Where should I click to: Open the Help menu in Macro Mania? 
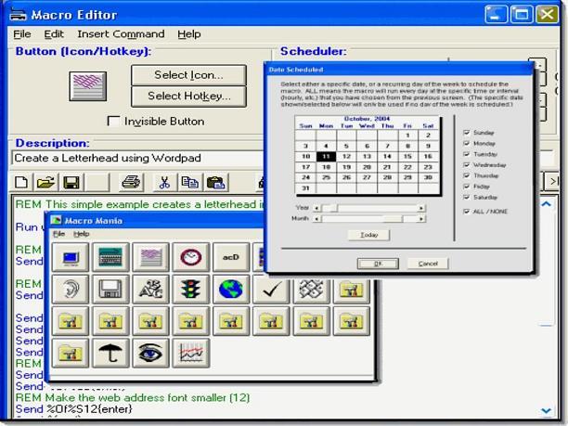click(x=81, y=234)
